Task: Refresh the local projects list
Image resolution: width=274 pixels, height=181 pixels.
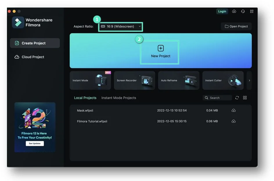Action: (x=237, y=98)
